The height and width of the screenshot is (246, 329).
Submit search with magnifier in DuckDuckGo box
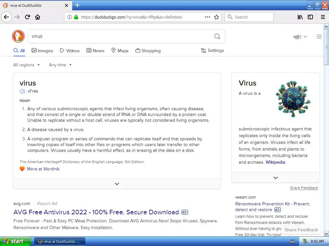click(217, 37)
